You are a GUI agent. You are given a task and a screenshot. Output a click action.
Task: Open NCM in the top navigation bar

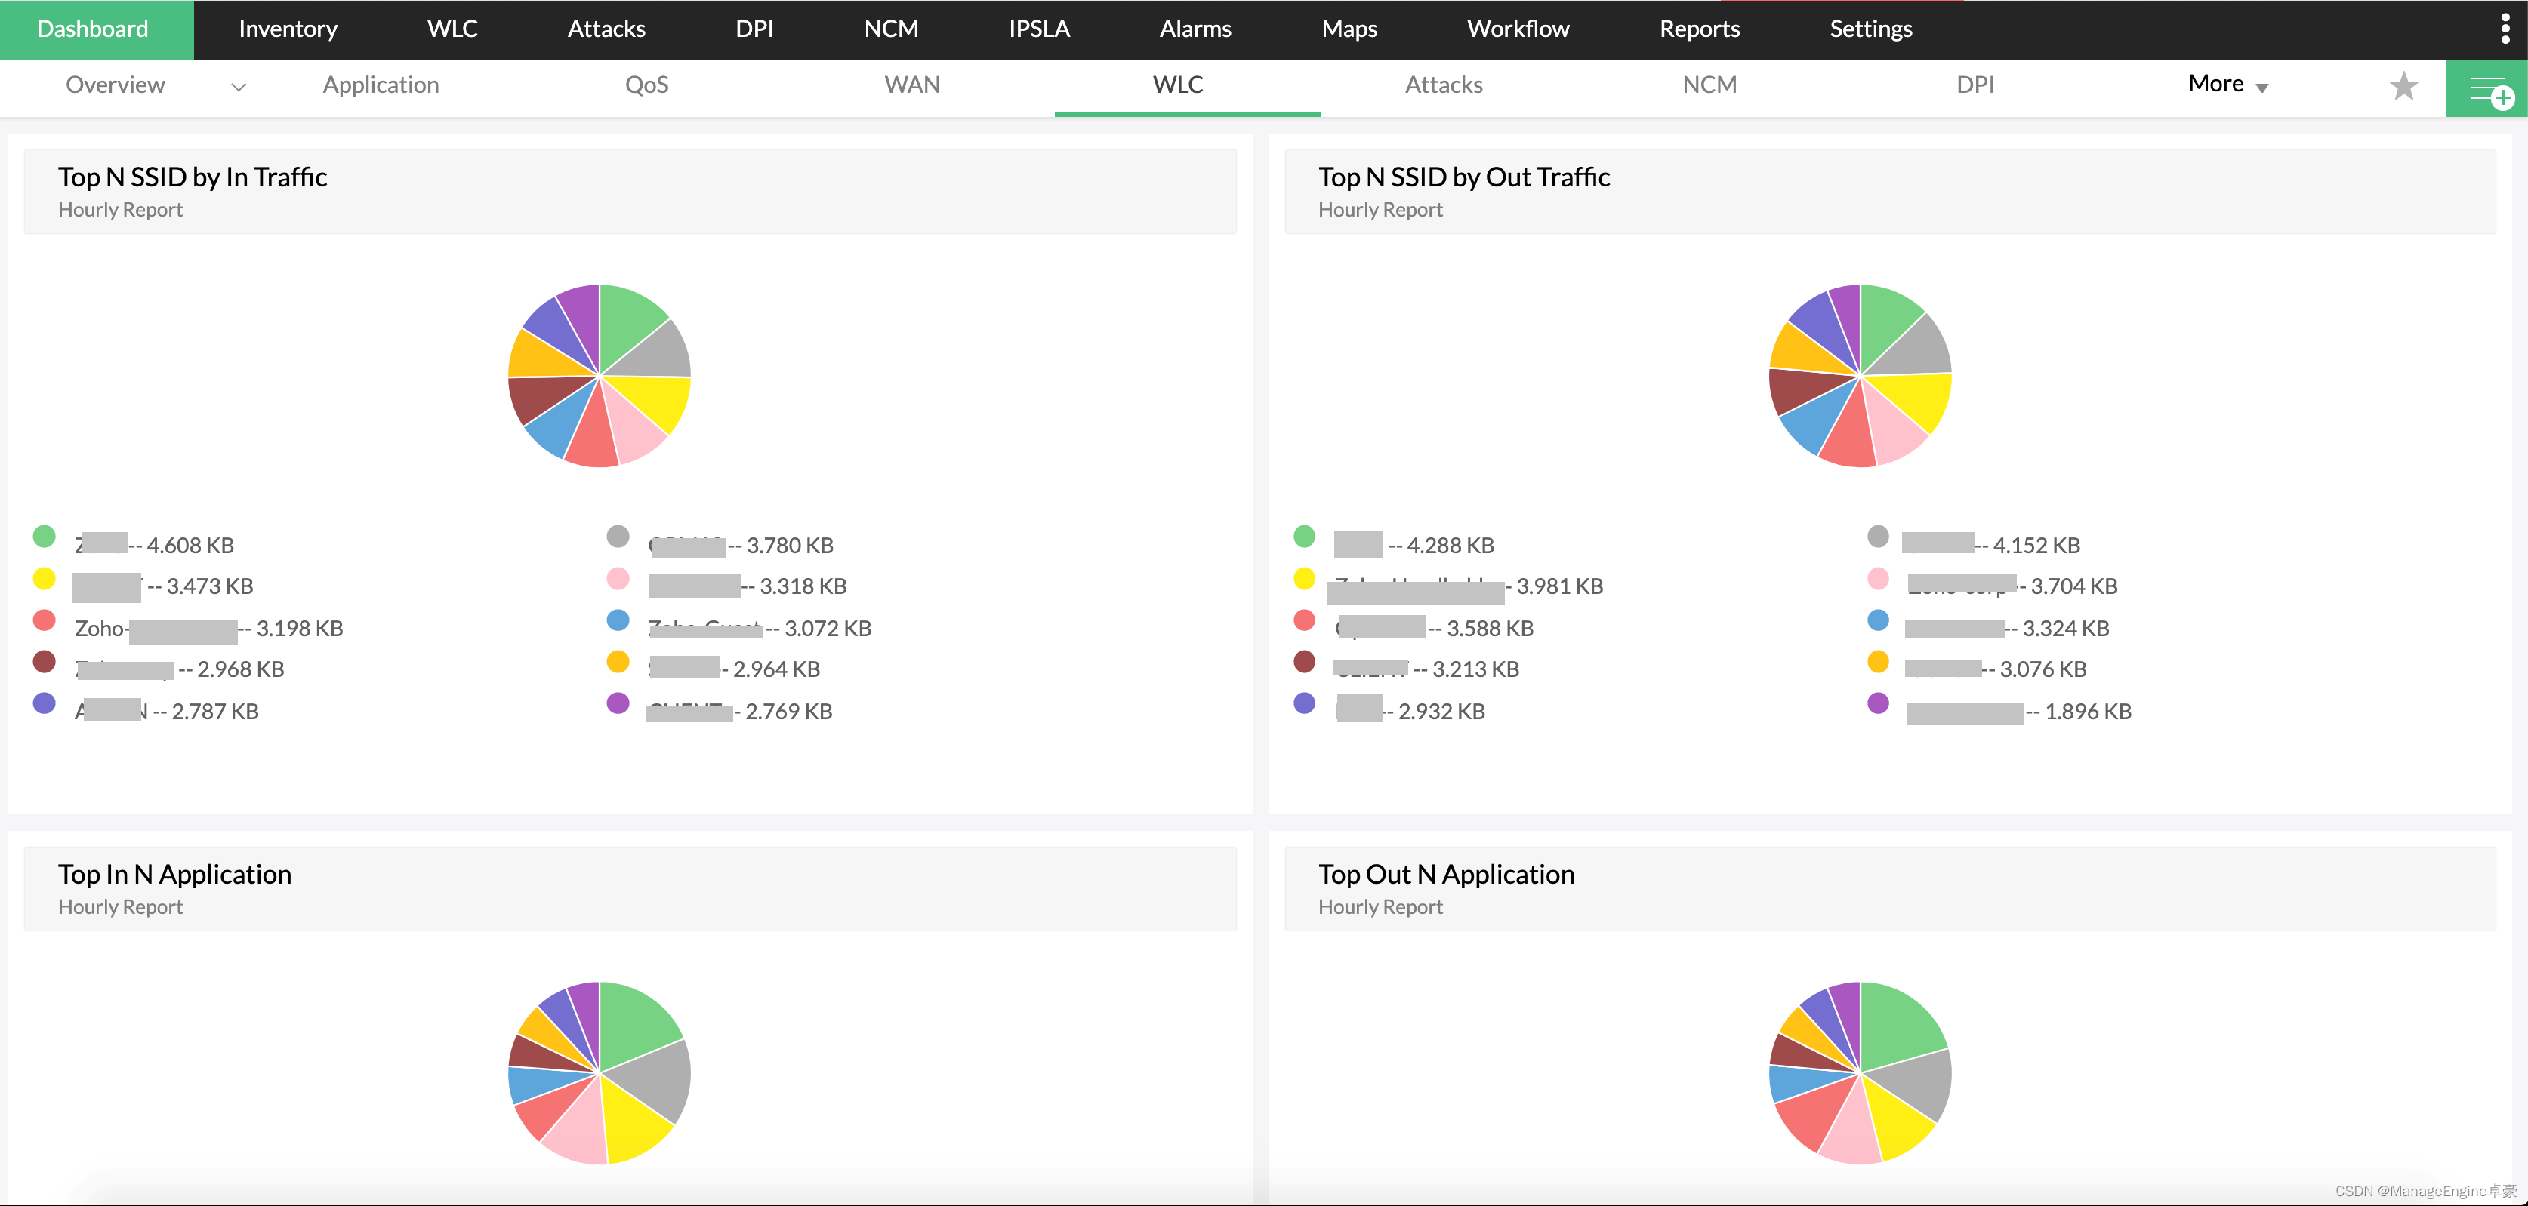pyautogui.click(x=891, y=29)
